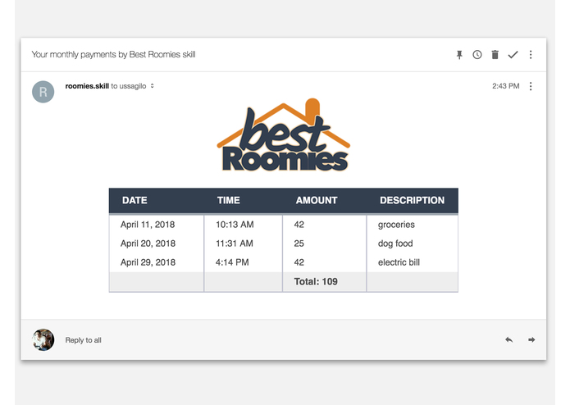This screenshot has height=405, width=570.
Task: Snooze the email using clock icon
Action: pos(477,55)
